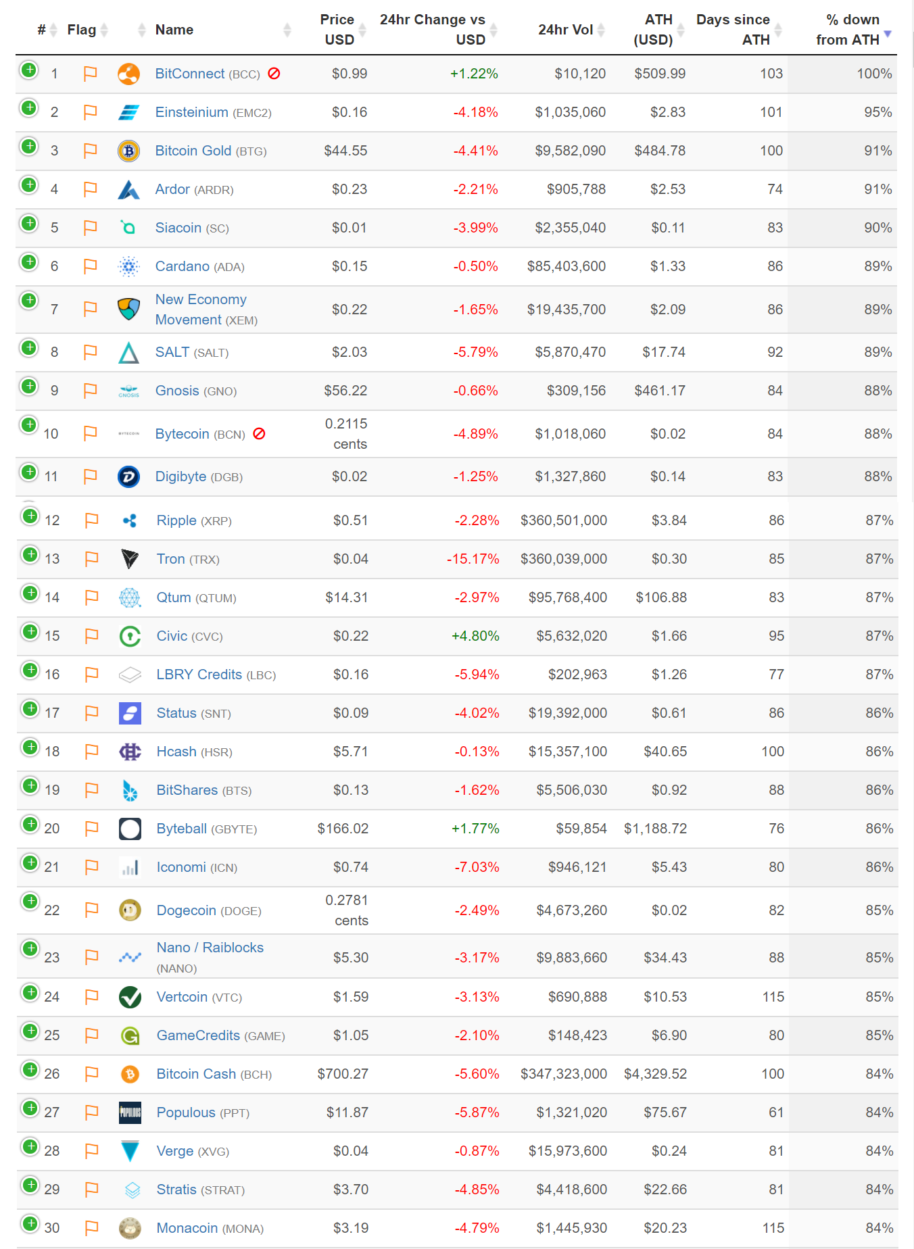
Task: Toggle the flag for Einsteinium row
Action: click(x=90, y=112)
